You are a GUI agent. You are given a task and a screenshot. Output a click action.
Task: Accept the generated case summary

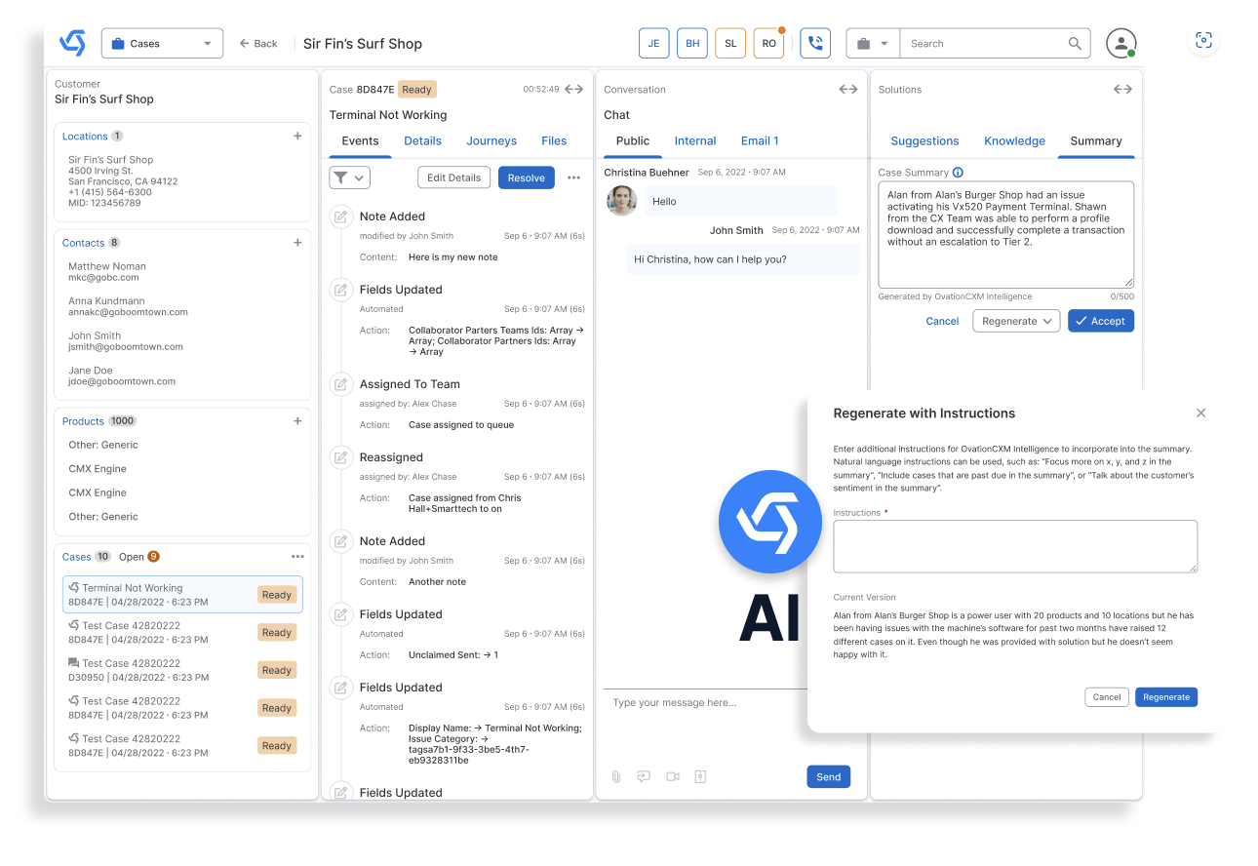pos(1100,321)
